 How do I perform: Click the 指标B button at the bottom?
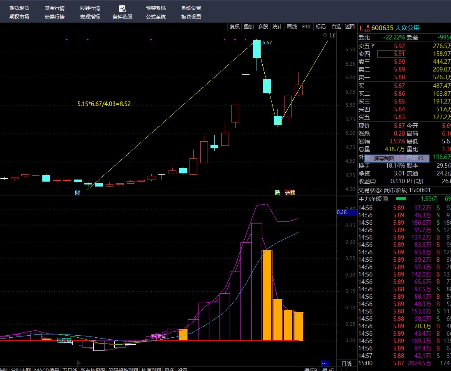click(x=311, y=369)
